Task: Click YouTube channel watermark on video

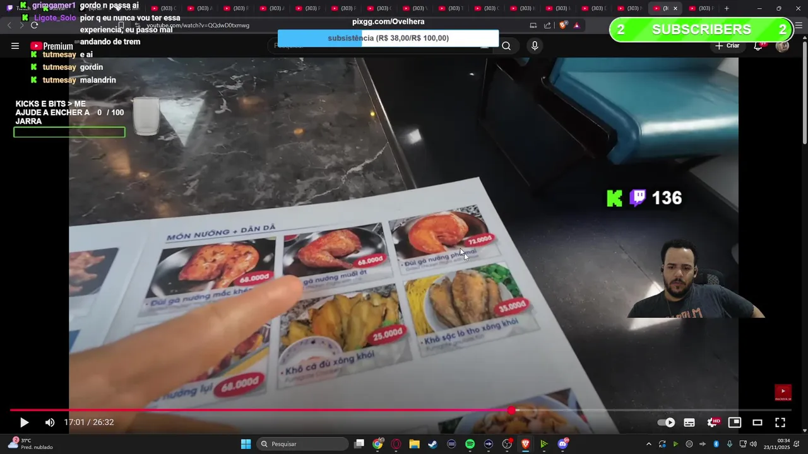Action: point(783,393)
